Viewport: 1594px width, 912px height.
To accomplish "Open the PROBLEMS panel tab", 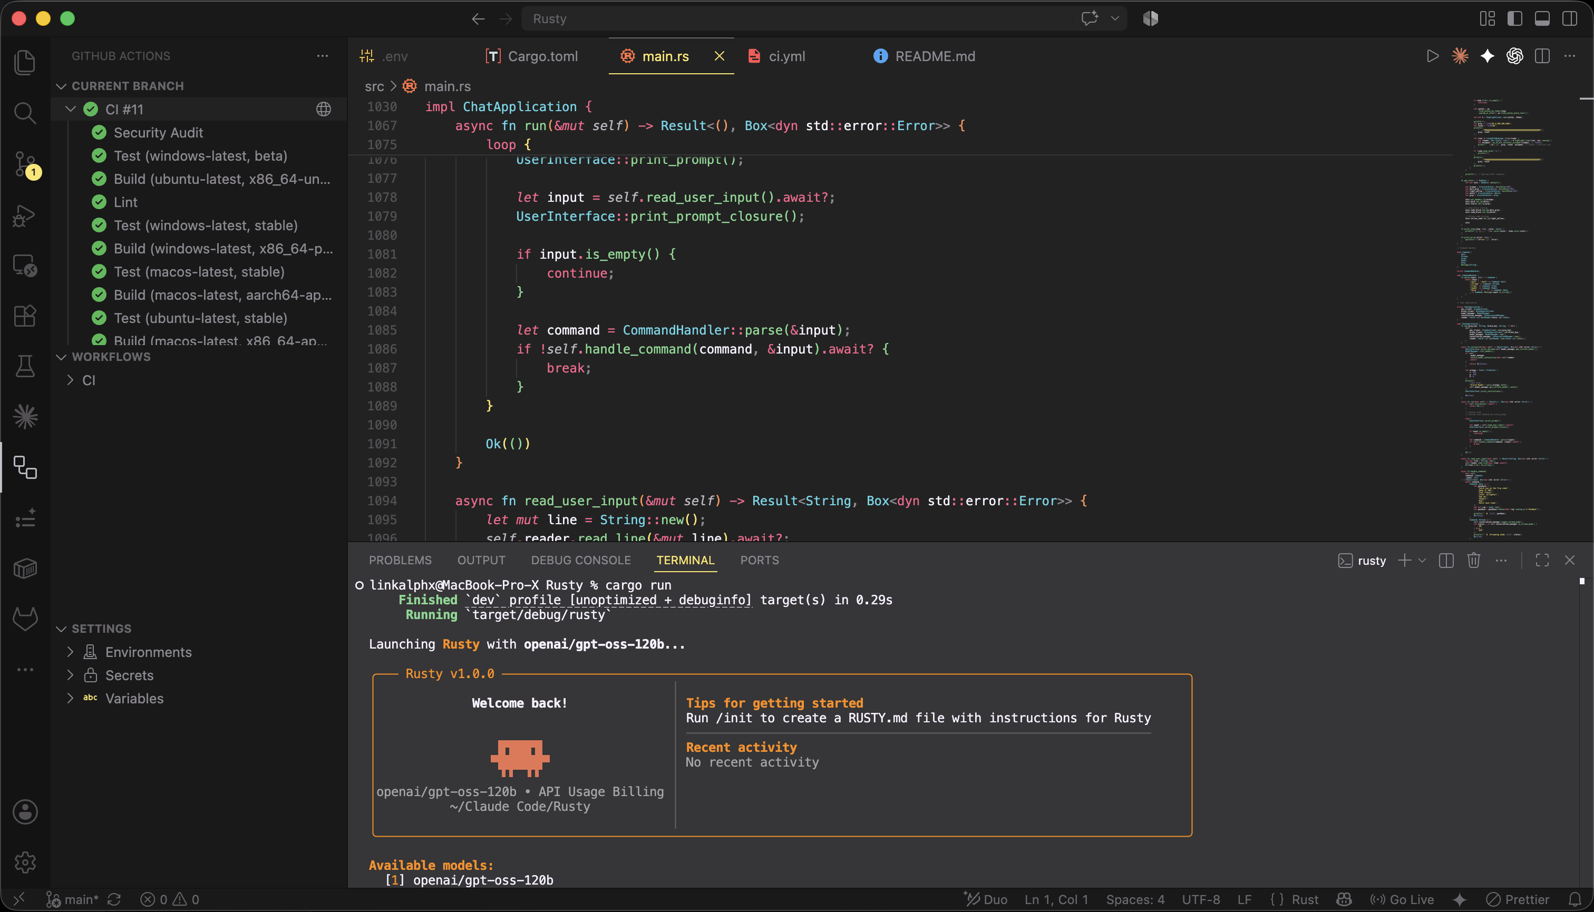I will coord(400,560).
